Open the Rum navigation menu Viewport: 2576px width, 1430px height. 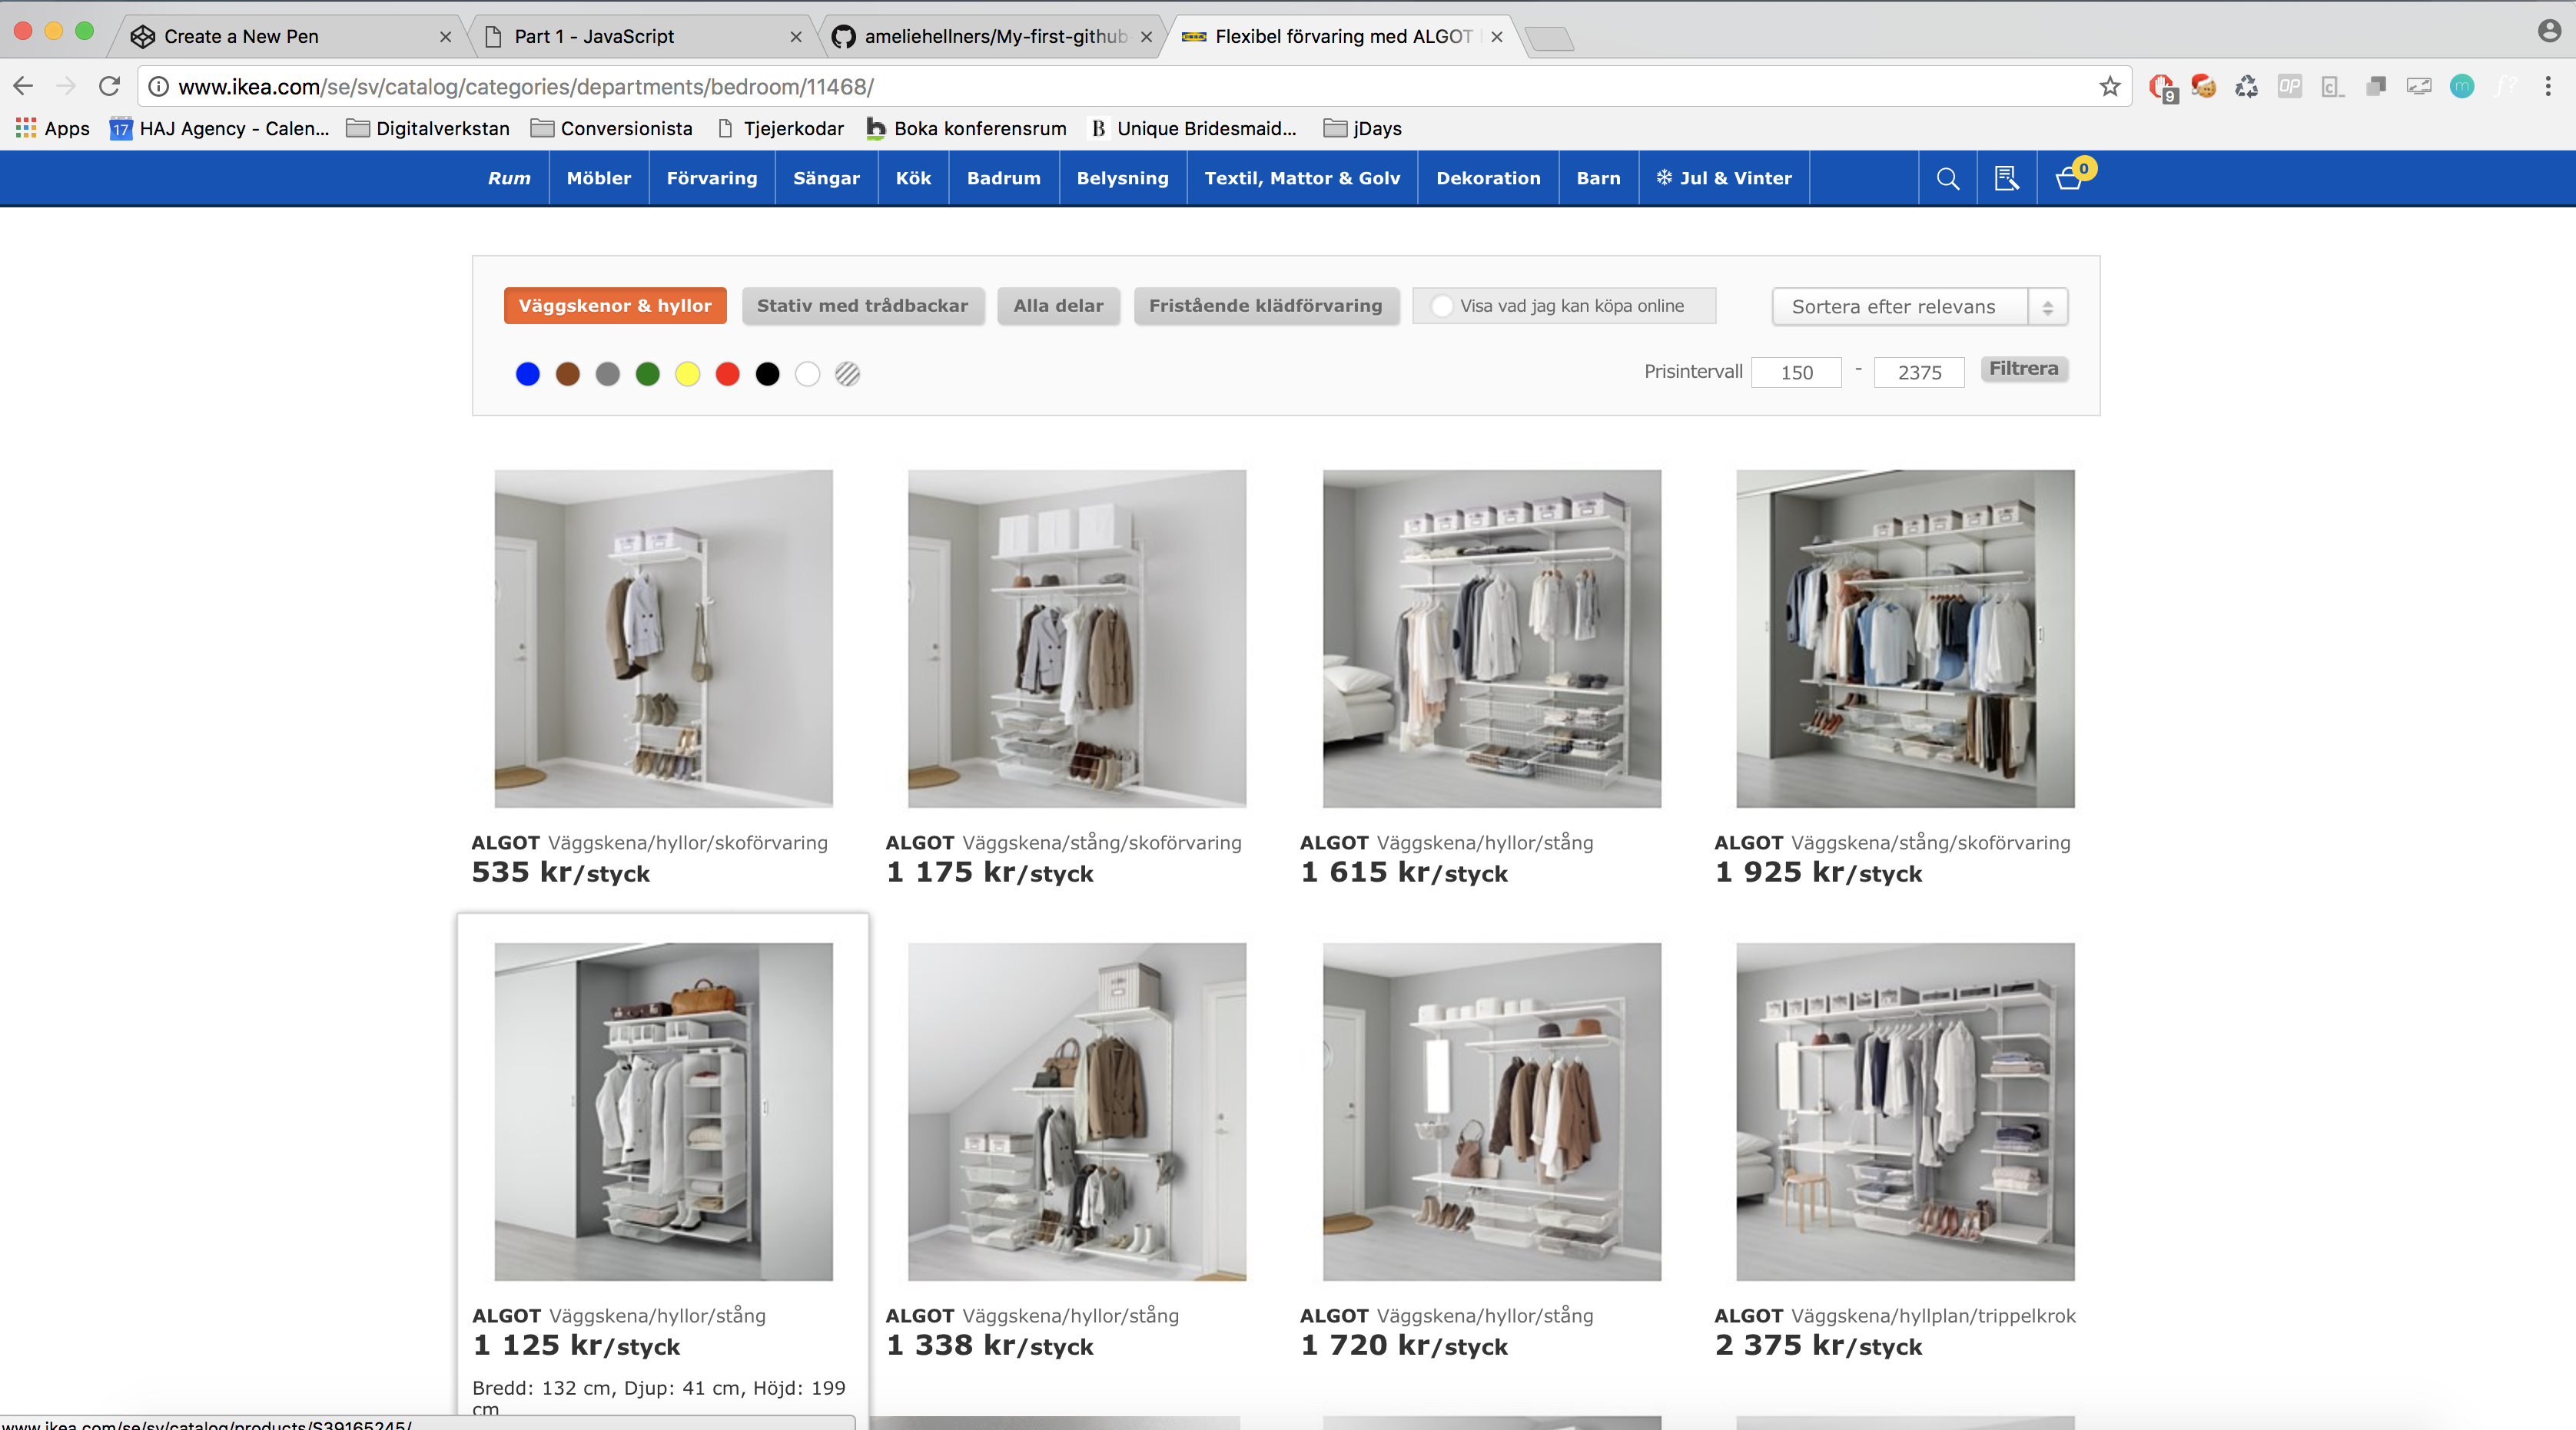[x=509, y=179]
